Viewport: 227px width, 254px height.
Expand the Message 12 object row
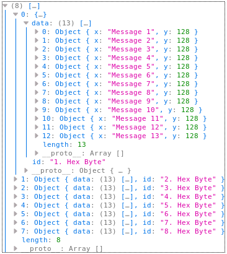pyautogui.click(x=37, y=127)
